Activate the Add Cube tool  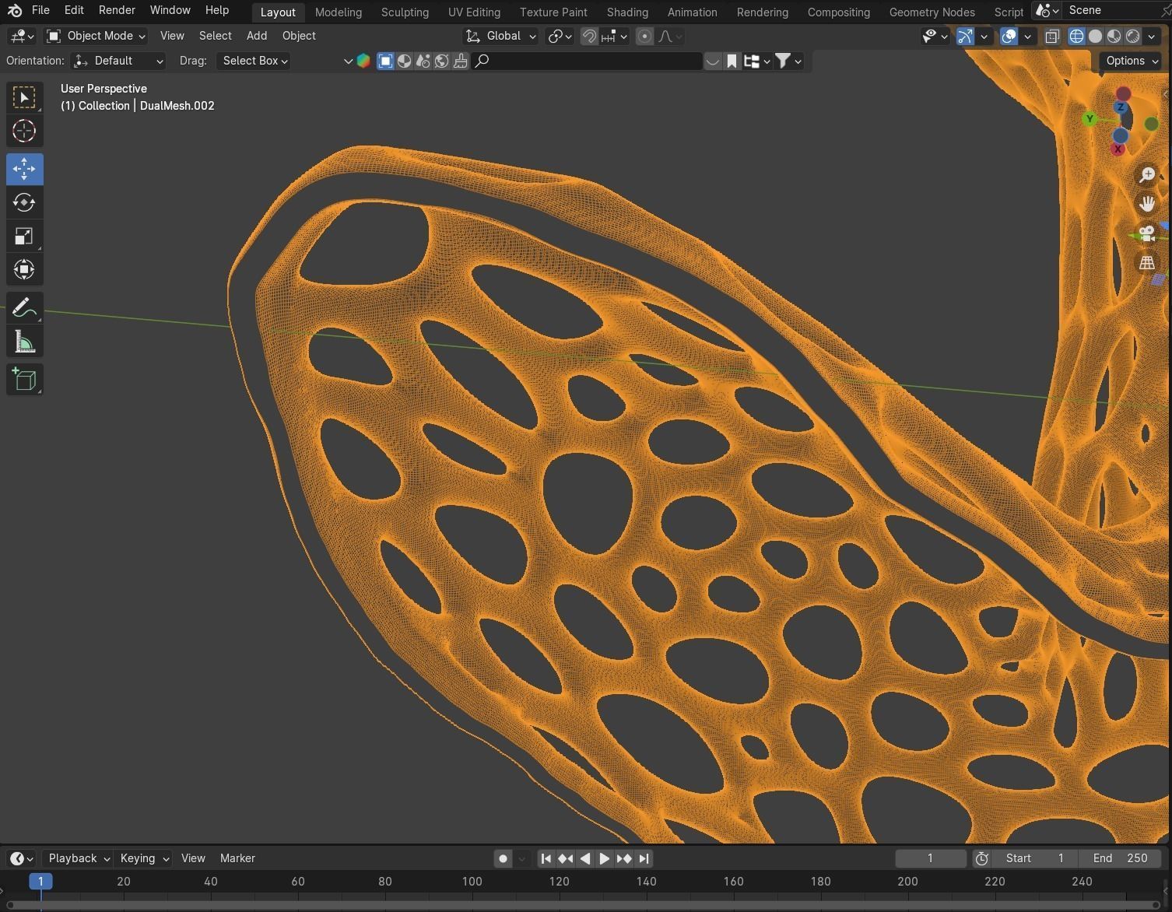24,380
